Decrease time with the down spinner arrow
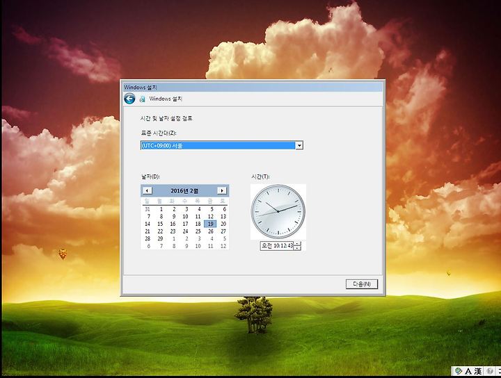The image size is (501, 378). click(x=297, y=248)
